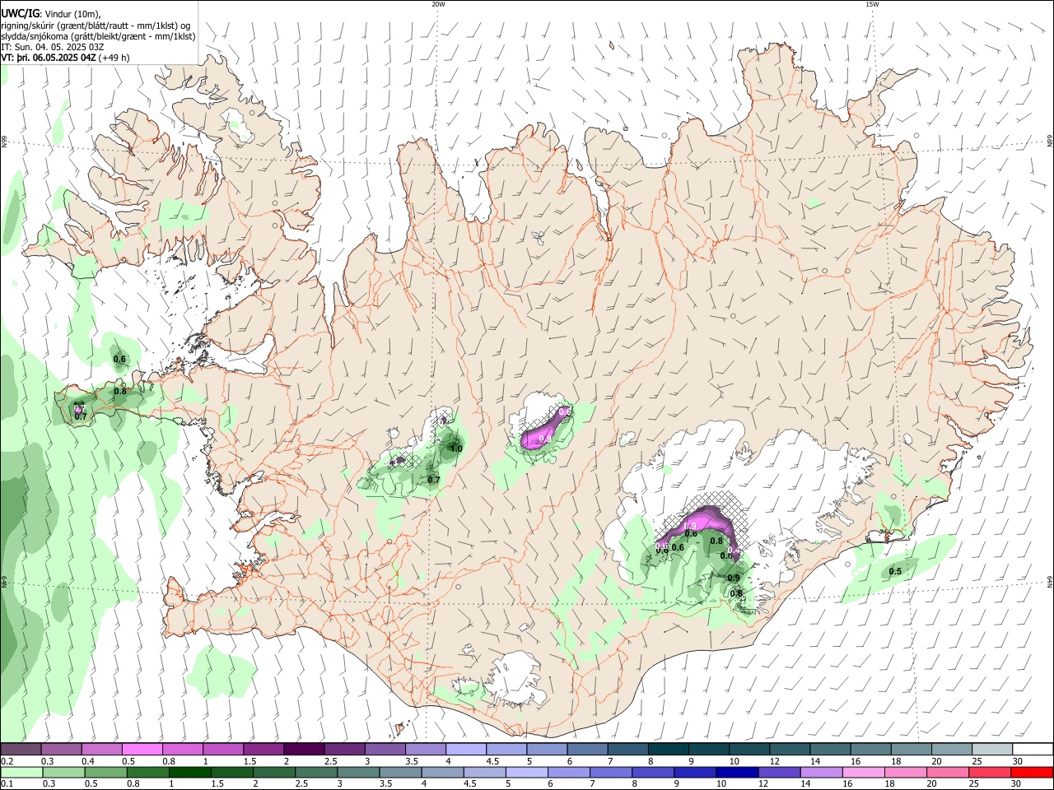Click the '0.4' label in the top legend row
Image resolution: width=1054 pixels, height=790 pixels.
(88, 761)
